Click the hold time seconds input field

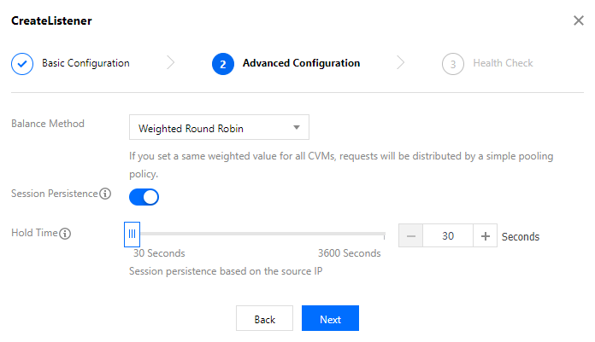coord(448,236)
